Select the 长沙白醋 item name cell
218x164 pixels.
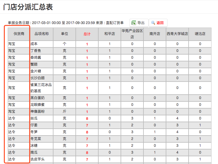tap(42, 78)
